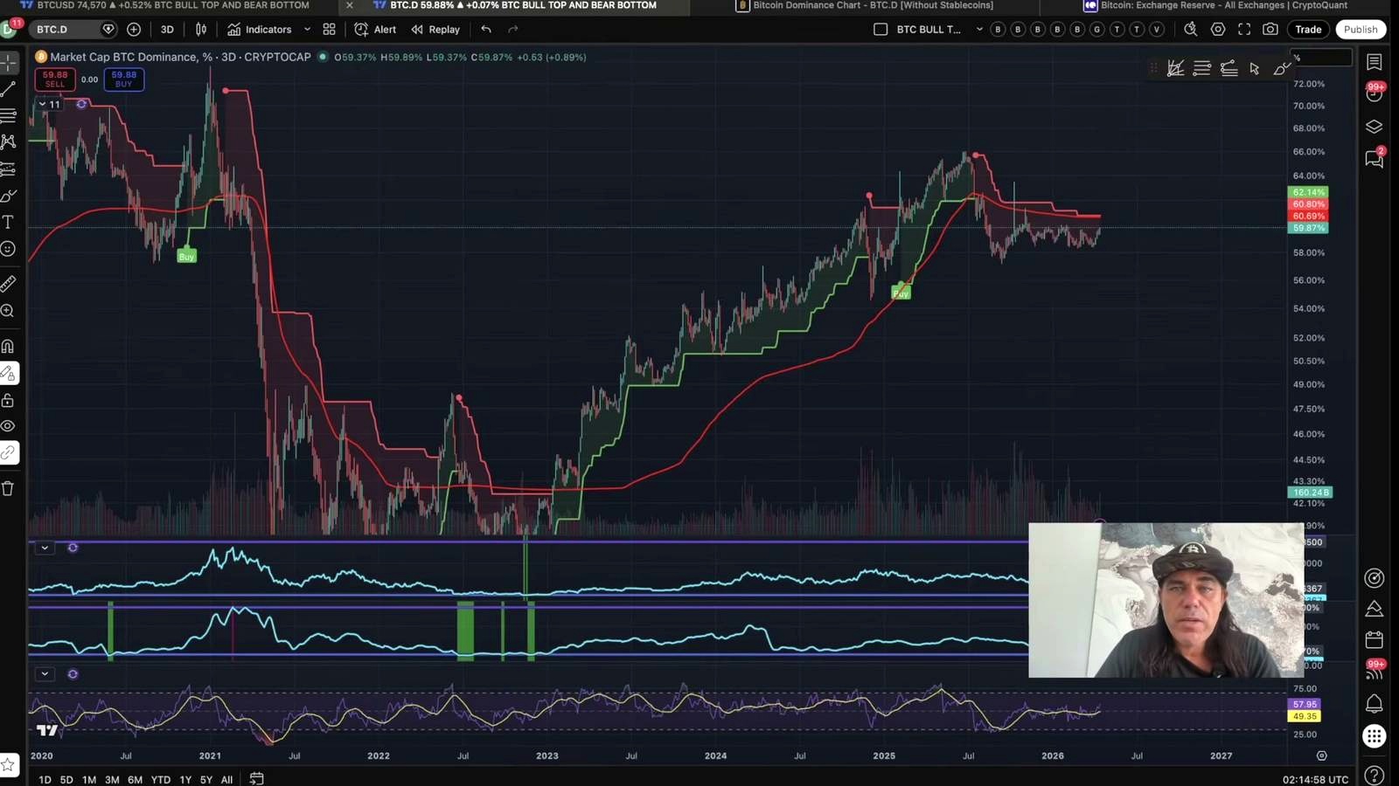Start bar Replay mode
The height and width of the screenshot is (786, 1399).
tap(435, 29)
